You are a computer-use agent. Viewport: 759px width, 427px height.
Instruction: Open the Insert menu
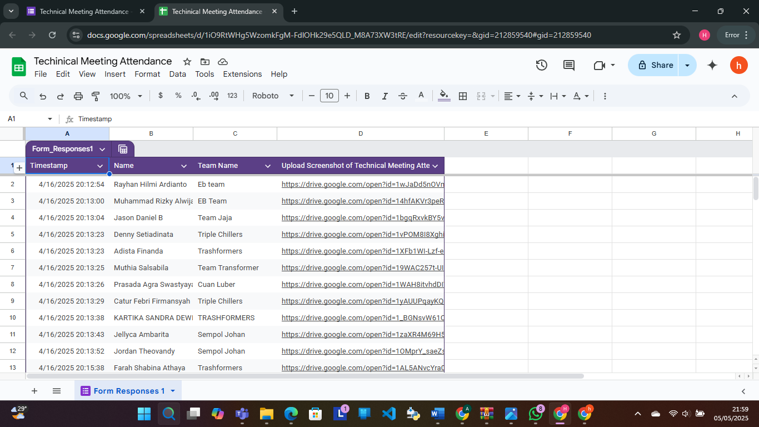[115, 74]
